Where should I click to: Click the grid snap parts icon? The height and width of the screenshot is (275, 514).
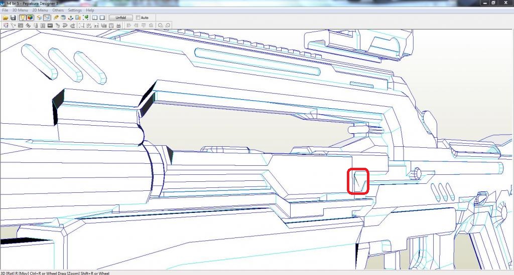click(89, 26)
